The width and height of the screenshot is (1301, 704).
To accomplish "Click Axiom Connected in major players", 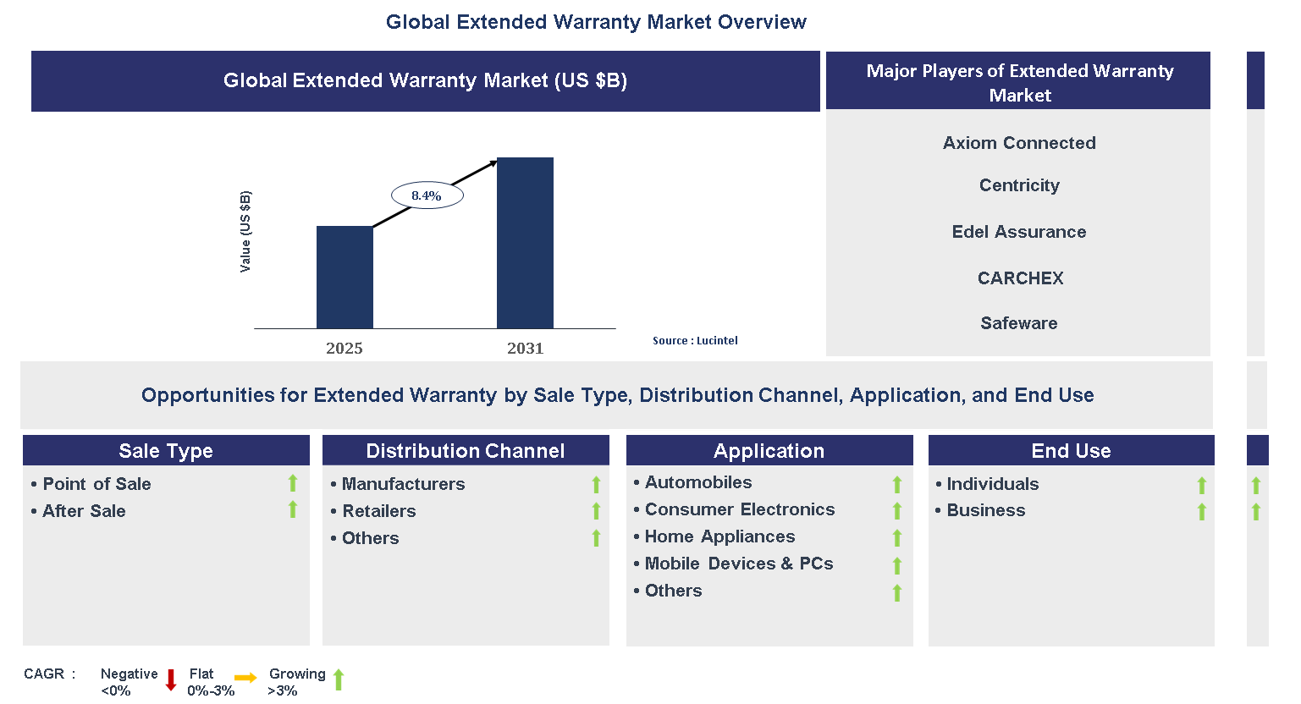I will pos(1019,143).
